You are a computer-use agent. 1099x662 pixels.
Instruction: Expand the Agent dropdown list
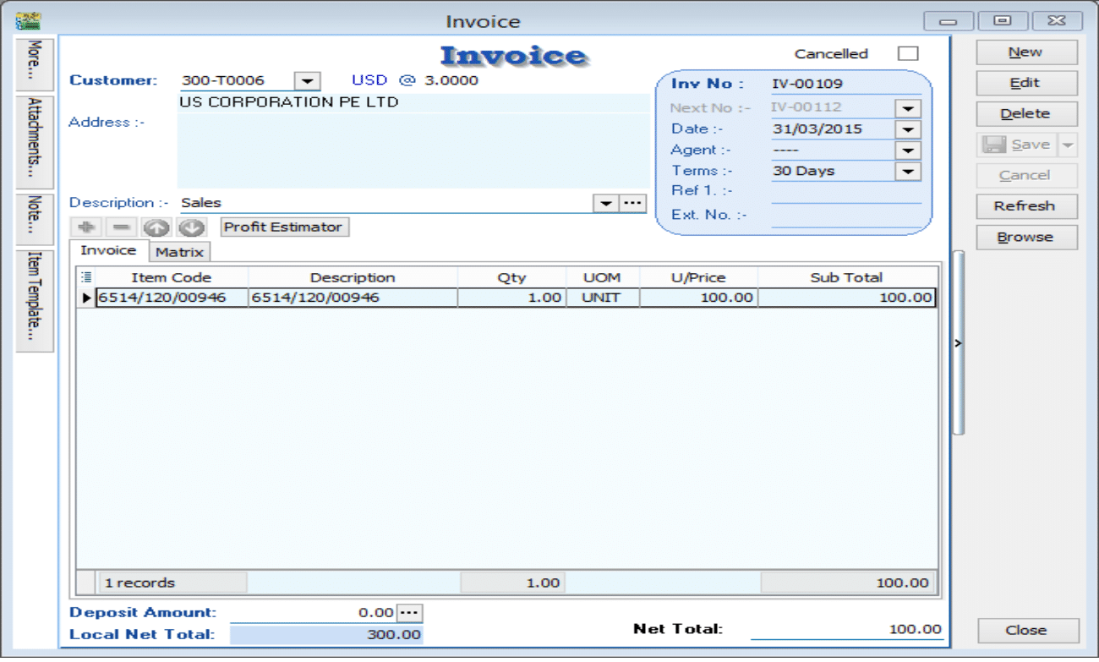tap(908, 150)
